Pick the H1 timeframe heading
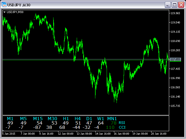The height and width of the screenshot is (139, 186). click(66, 119)
